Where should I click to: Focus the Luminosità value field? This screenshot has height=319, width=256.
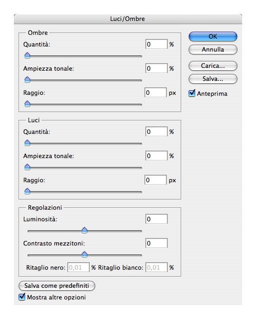(x=157, y=219)
